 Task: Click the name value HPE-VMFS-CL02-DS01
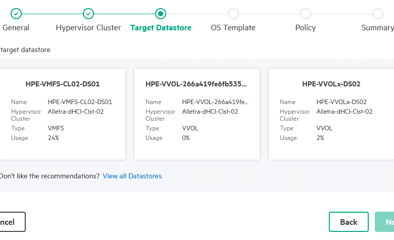[x=80, y=102]
